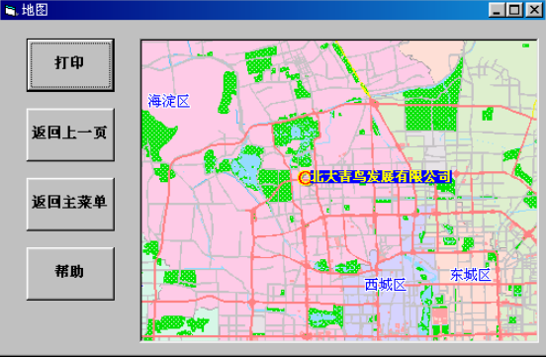Return to main menu via 返回主菜单

pyautogui.click(x=70, y=204)
